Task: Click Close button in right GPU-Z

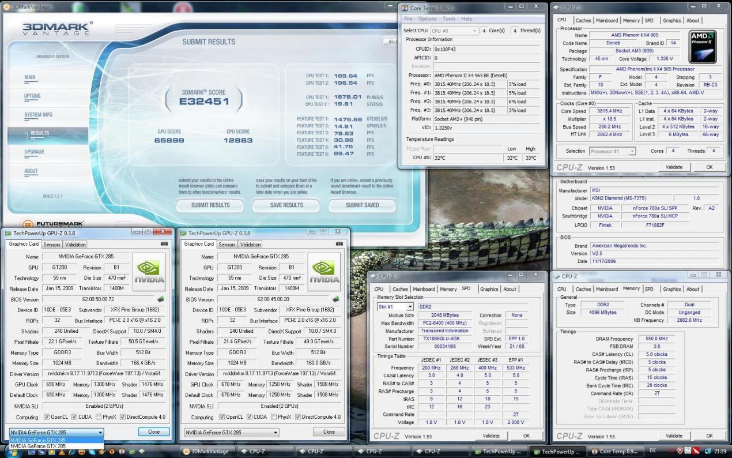Action: pyautogui.click(x=329, y=431)
